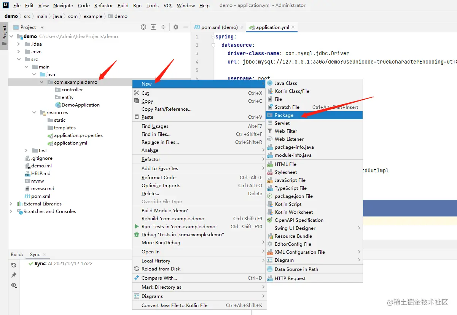Expand the test folder
The image size is (457, 315).
tap(26, 151)
